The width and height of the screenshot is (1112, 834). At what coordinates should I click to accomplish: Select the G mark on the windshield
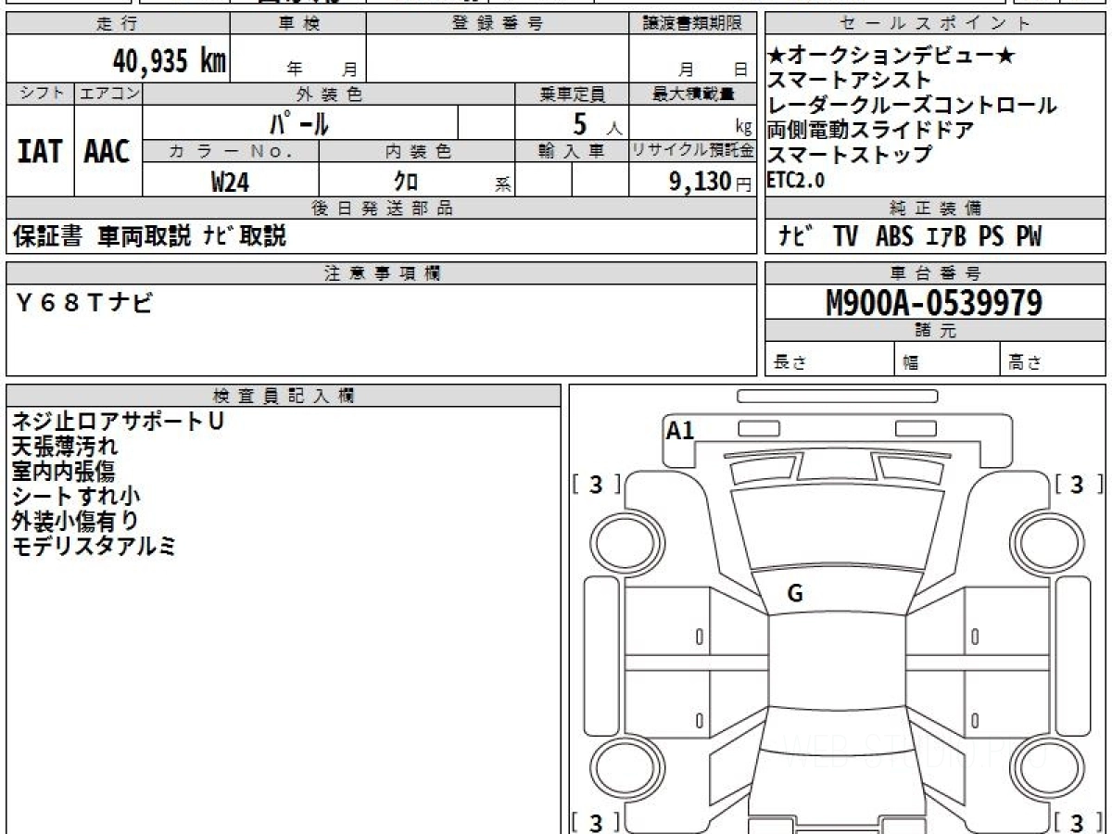pos(794,594)
